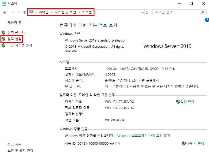Click shield icon next to 설정 변경

[x=178, y=102]
